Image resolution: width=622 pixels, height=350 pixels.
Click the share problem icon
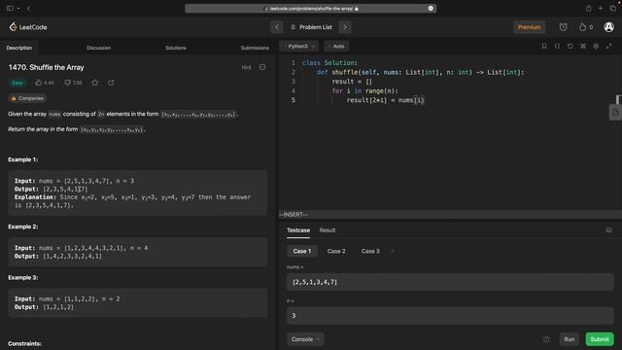point(111,83)
